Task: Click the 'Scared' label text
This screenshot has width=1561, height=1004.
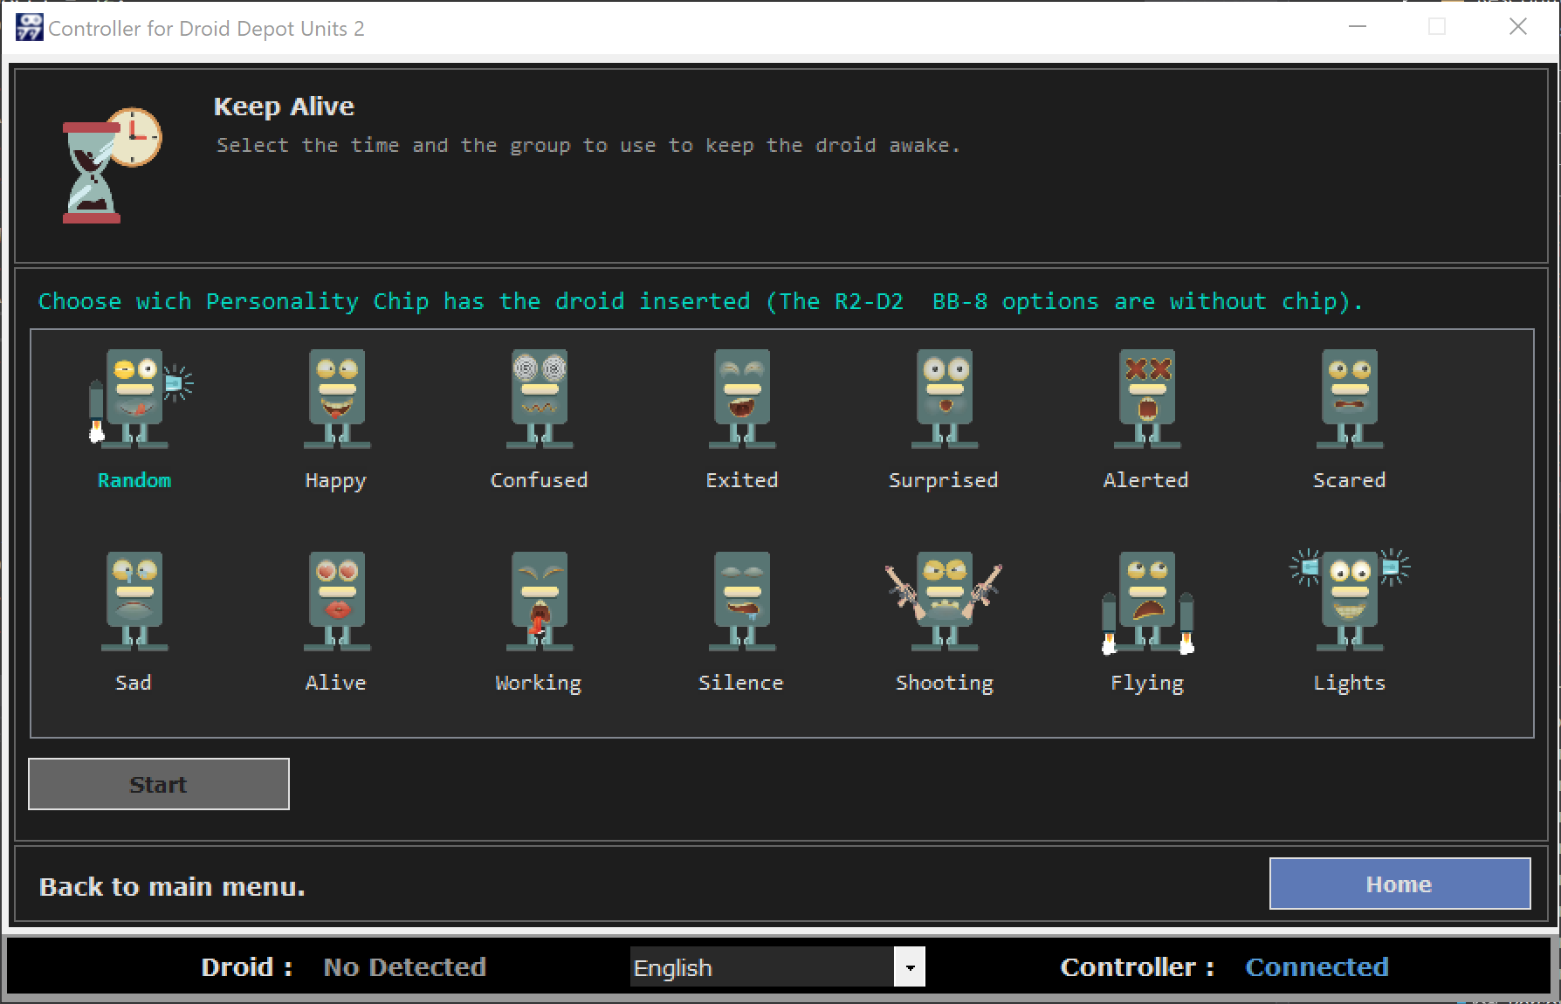Action: [x=1350, y=480]
